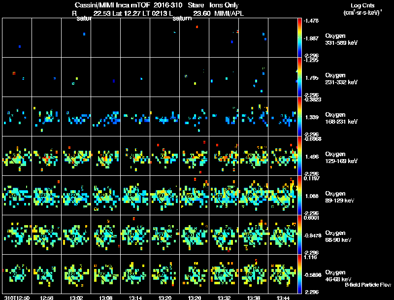Image resolution: width=394 pixels, height=300 pixels.
Task: Open 13:44 panel in 89-129 keV row
Action: 283,195
